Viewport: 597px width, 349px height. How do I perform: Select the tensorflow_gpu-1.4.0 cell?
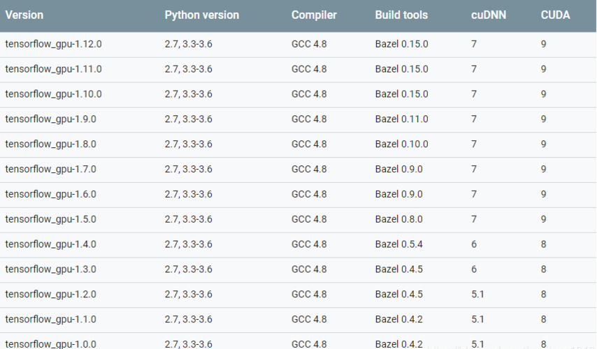coord(50,244)
